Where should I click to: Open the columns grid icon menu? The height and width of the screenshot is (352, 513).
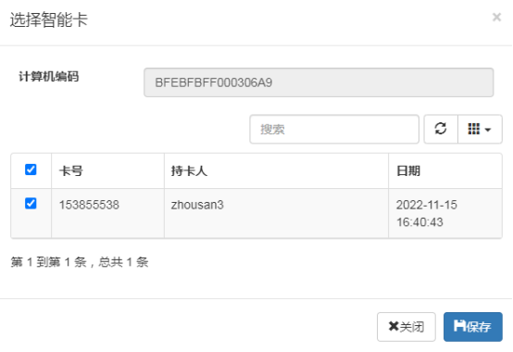(x=473, y=129)
